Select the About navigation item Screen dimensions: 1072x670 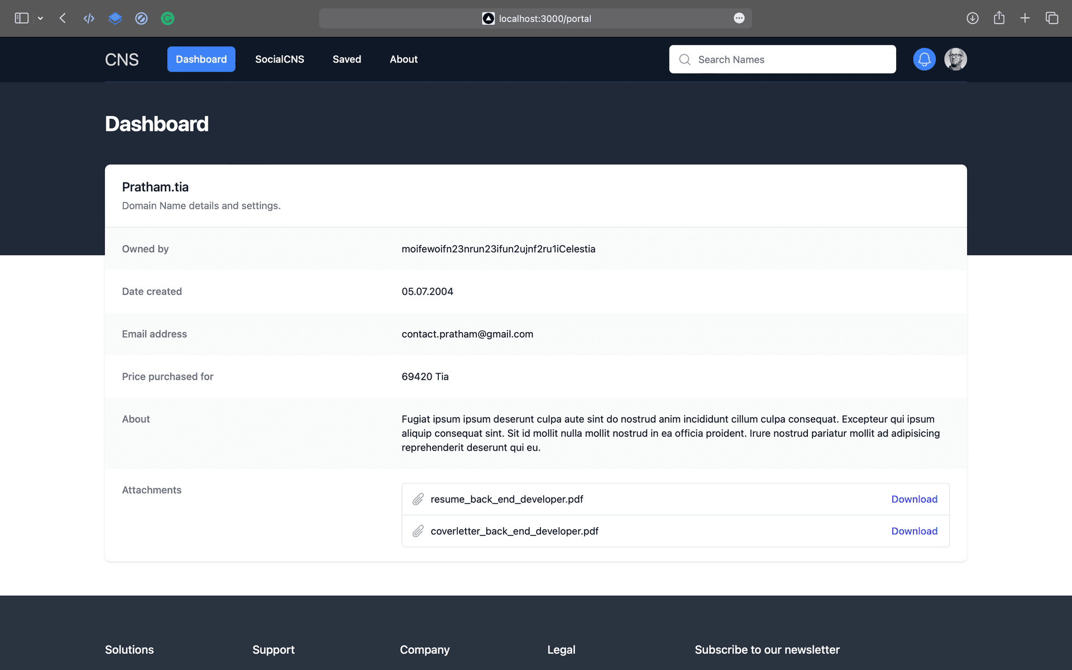point(403,59)
